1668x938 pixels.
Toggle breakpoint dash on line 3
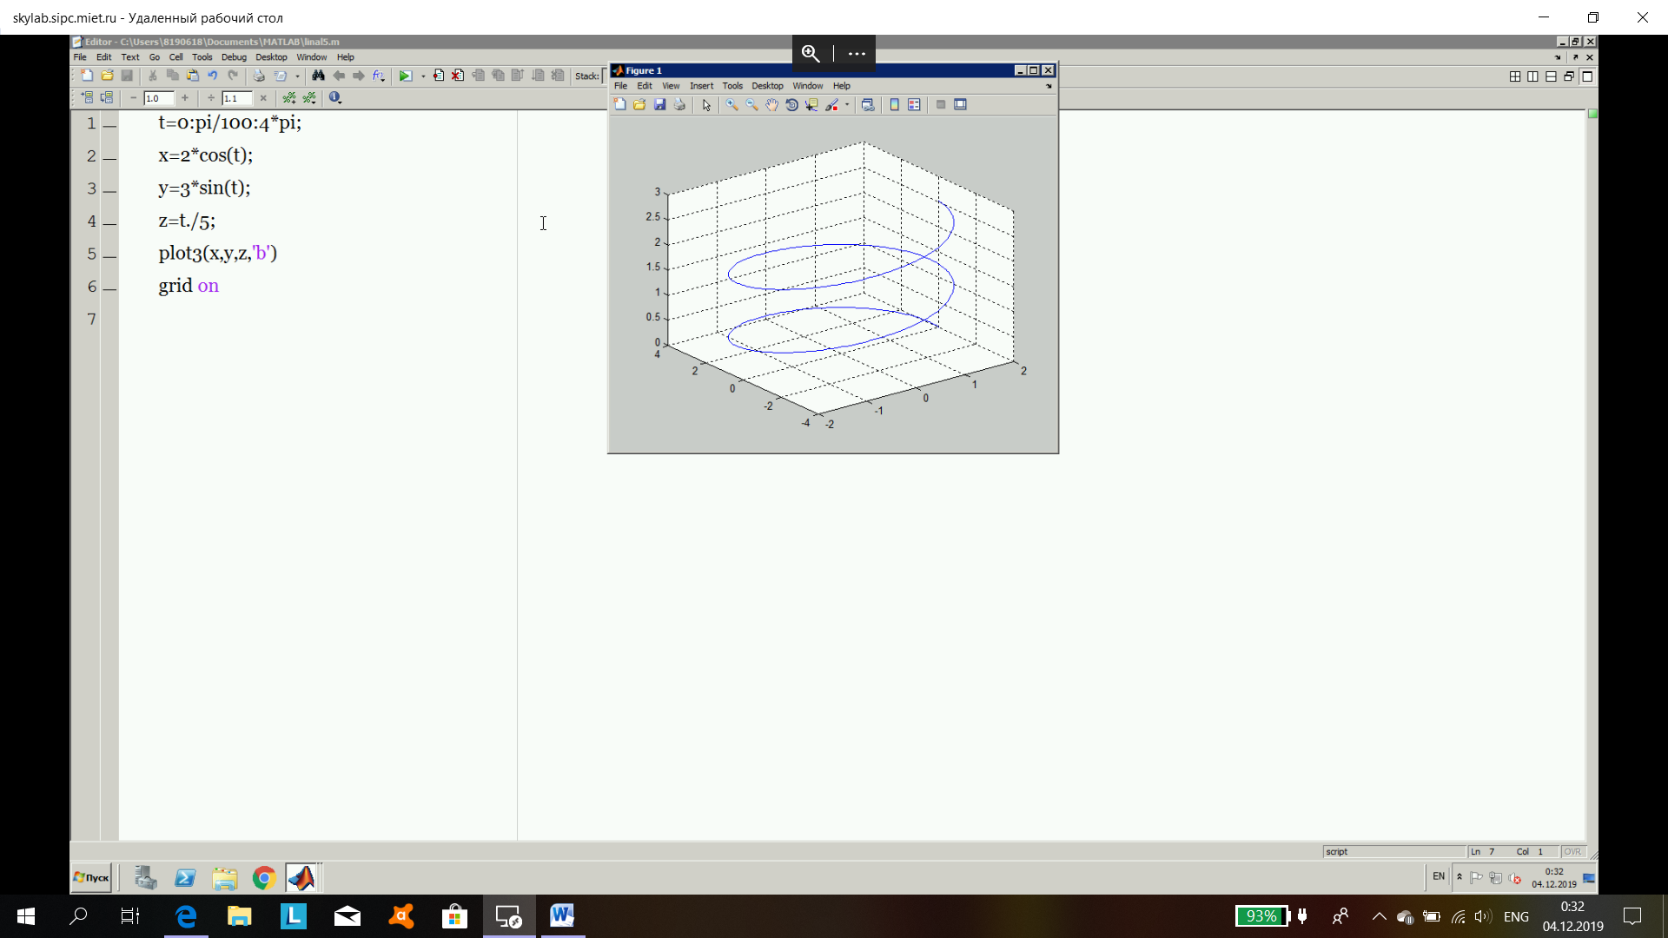tap(109, 190)
